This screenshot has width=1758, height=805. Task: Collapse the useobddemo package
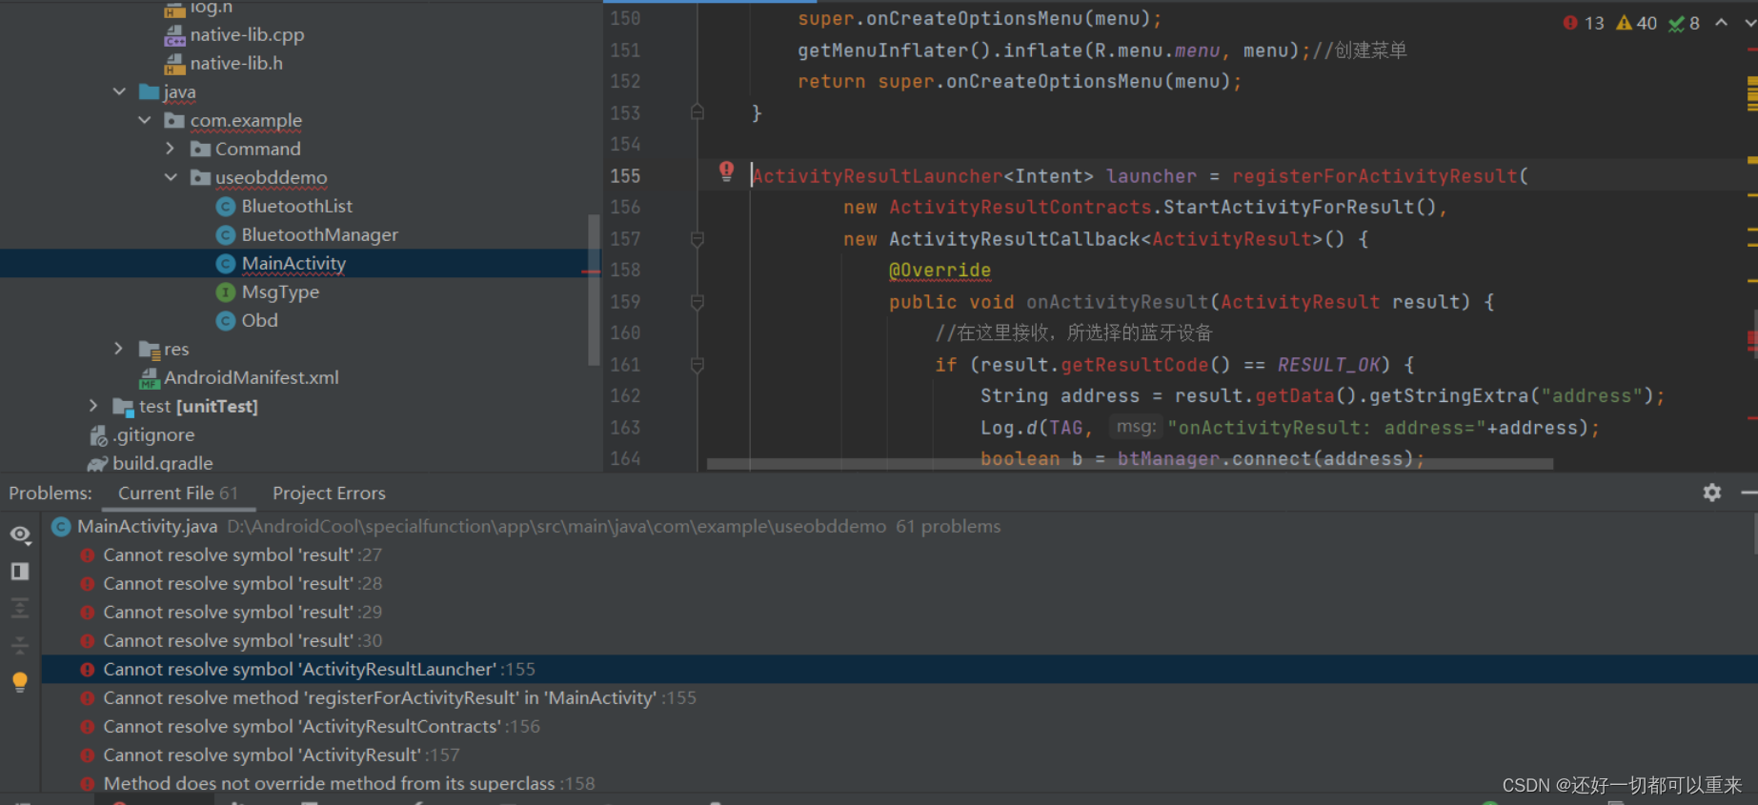[x=171, y=177]
